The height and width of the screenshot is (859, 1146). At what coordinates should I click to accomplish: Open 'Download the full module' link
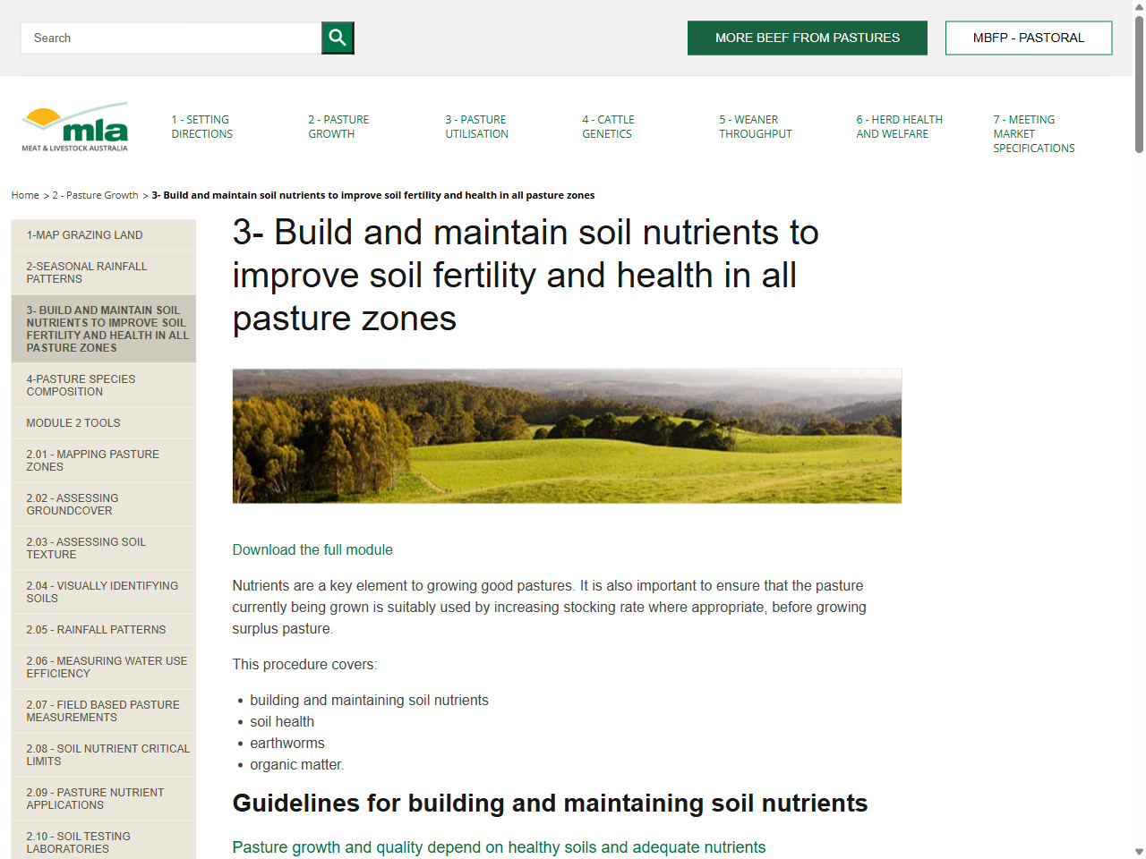click(312, 549)
